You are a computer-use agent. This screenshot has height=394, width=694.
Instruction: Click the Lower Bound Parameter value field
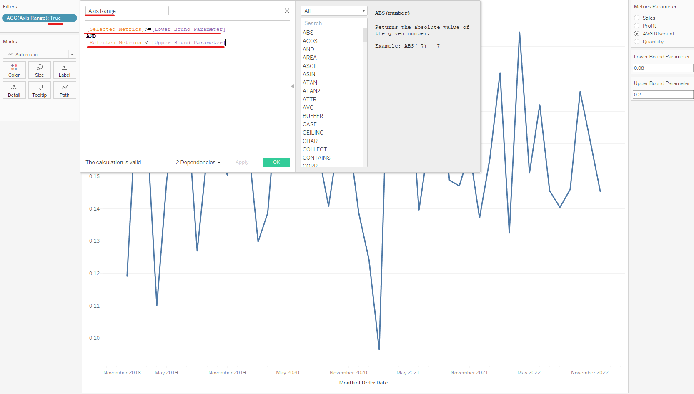tap(663, 68)
